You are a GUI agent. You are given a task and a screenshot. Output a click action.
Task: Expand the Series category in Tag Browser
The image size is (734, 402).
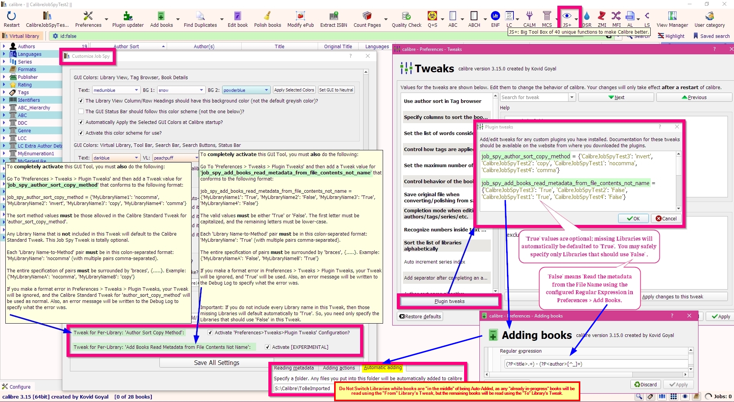tap(4, 62)
